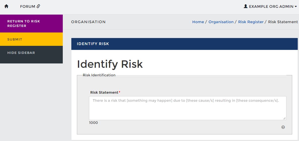Open the question mark help icon
The image size is (299, 141).
coord(283,127)
